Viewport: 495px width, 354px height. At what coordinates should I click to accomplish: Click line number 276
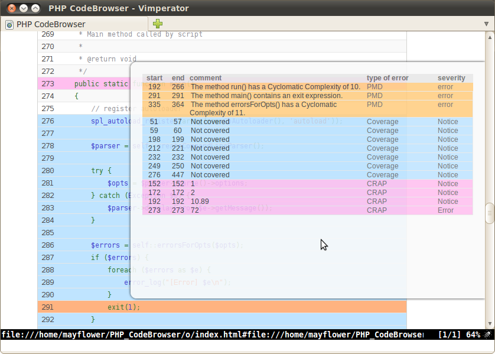(x=48, y=121)
